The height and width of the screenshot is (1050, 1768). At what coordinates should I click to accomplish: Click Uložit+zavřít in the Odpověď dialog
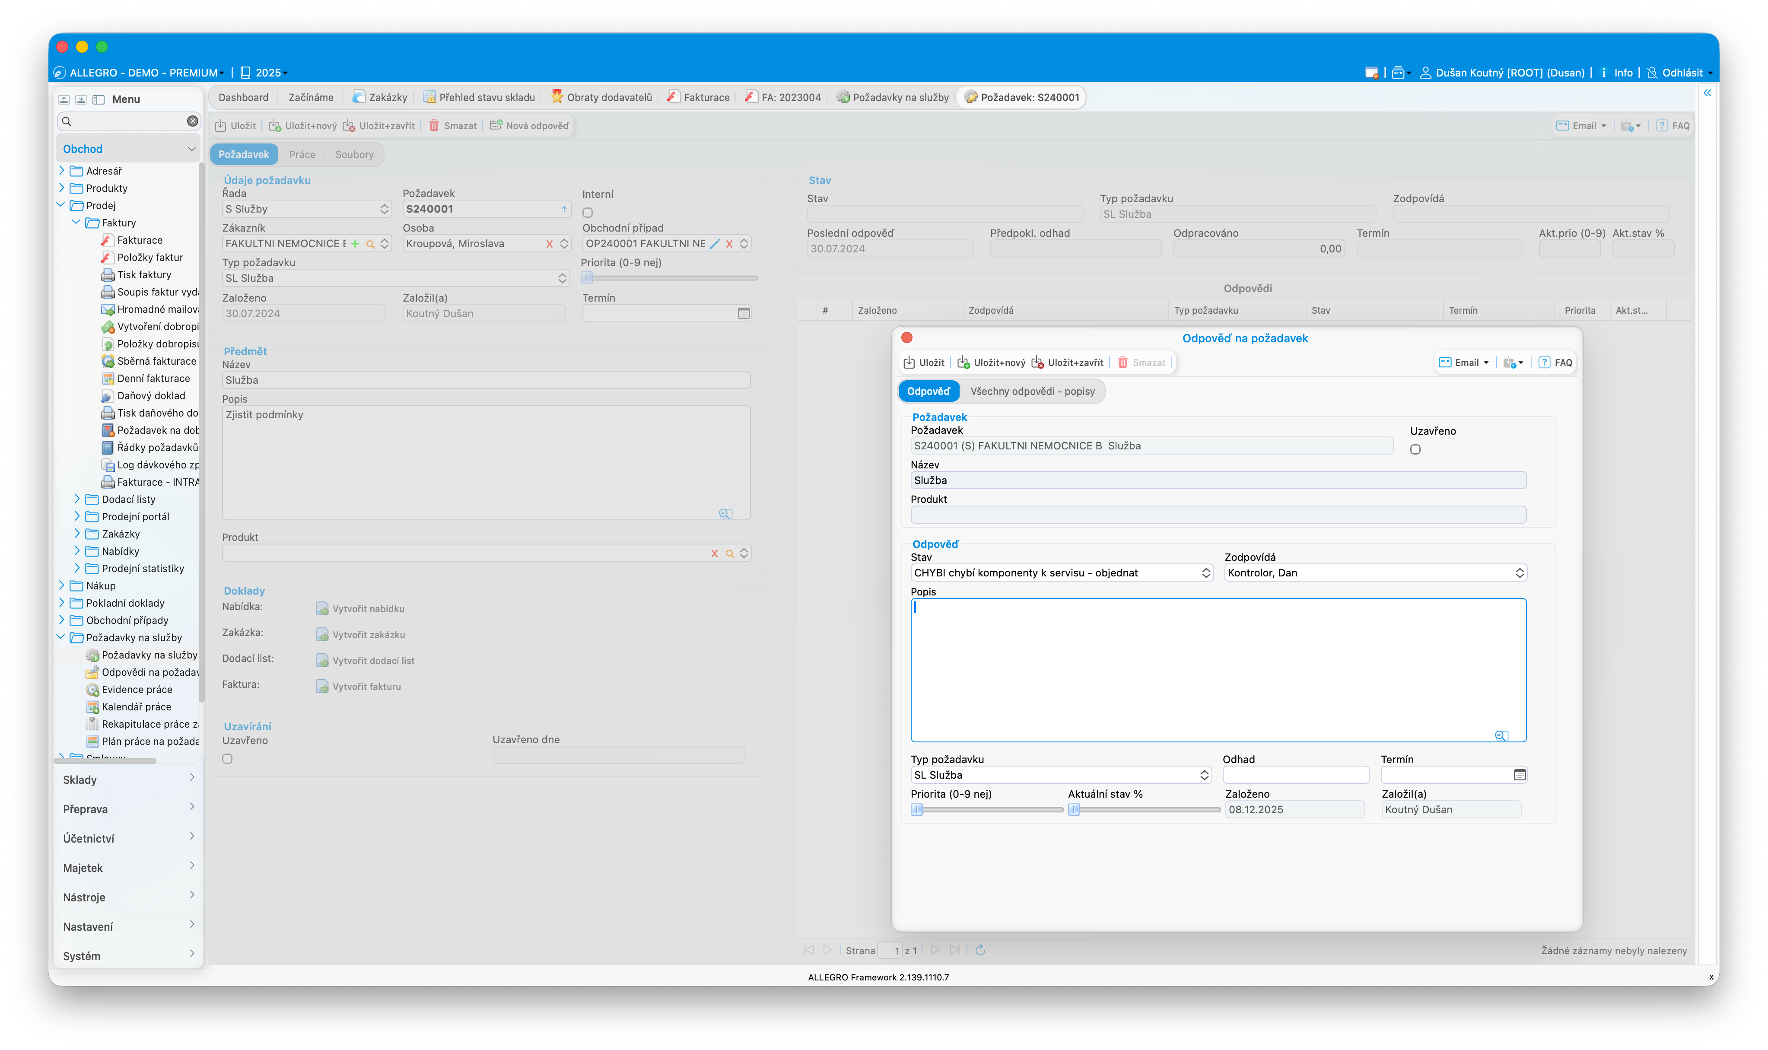tap(1068, 362)
